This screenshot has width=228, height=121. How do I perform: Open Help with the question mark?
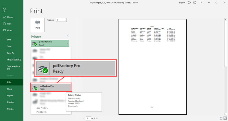pos(201,3)
